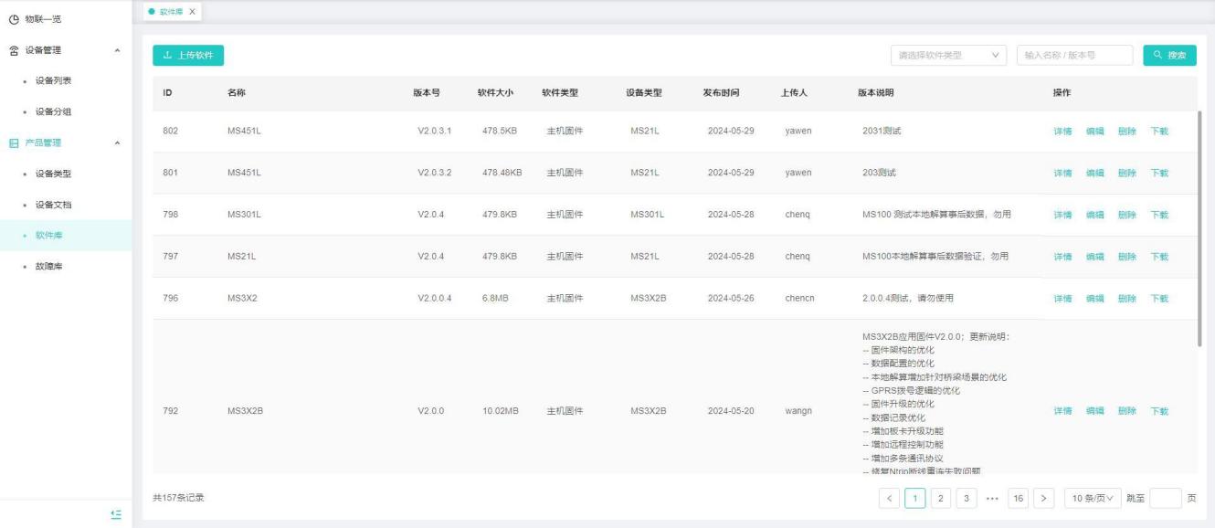Go to next page arrow in pagination

pyautogui.click(x=1045, y=498)
